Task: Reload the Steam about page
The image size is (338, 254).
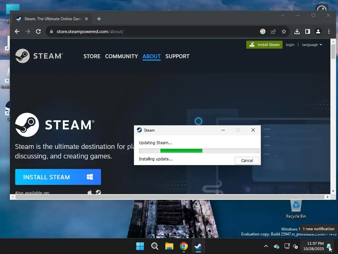Action: tap(38, 31)
